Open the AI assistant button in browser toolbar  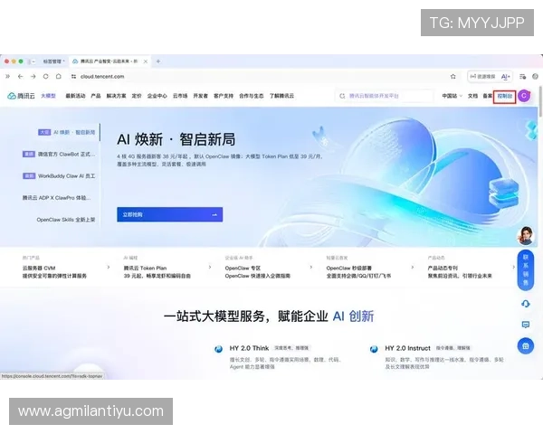(506, 77)
